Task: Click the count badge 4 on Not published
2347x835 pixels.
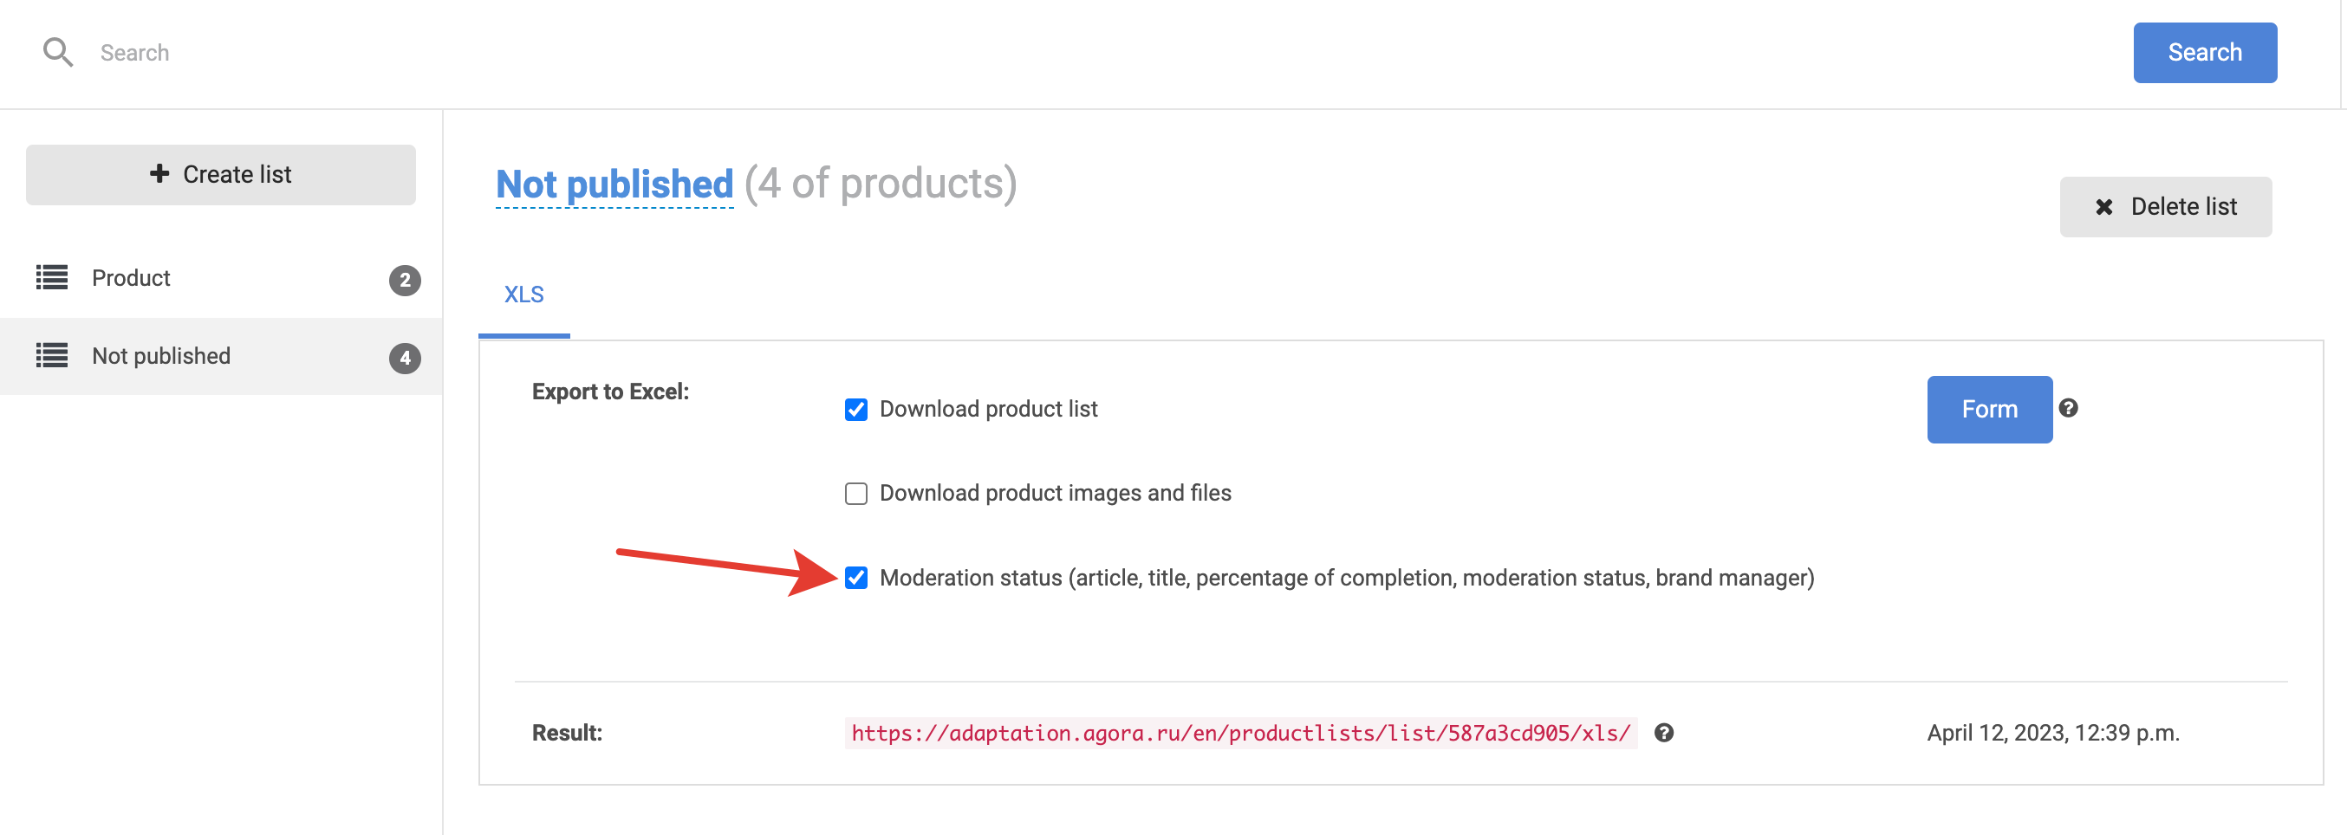Action: pos(405,358)
